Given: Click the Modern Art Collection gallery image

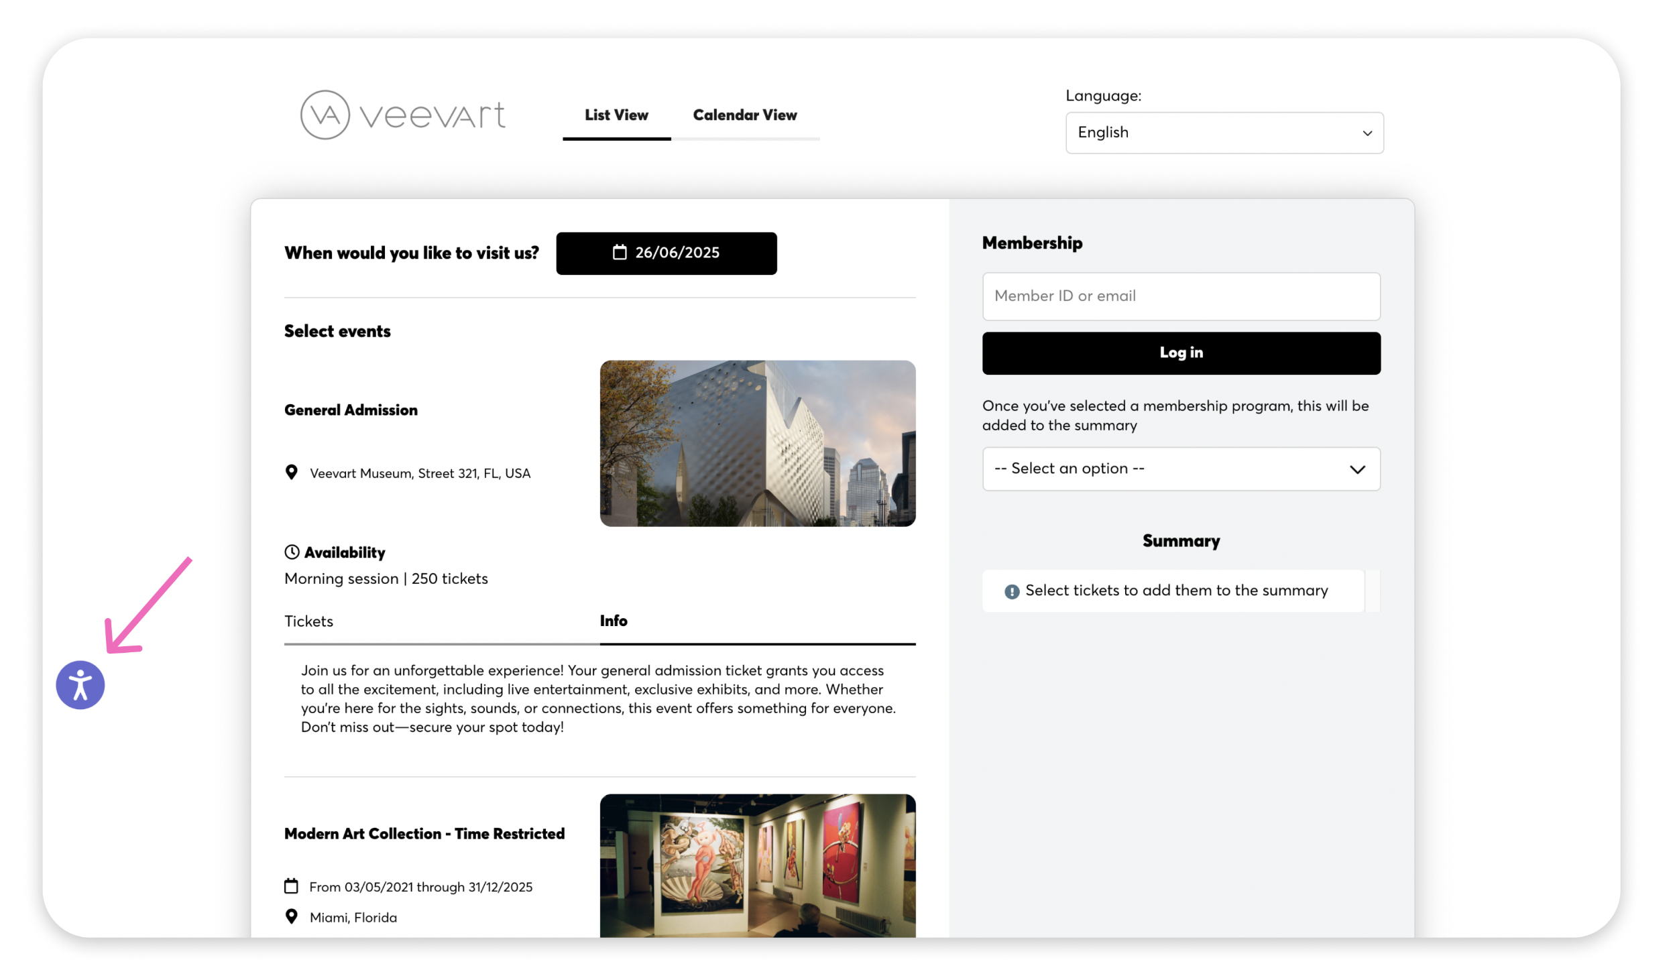Looking at the screenshot, I should point(757,865).
